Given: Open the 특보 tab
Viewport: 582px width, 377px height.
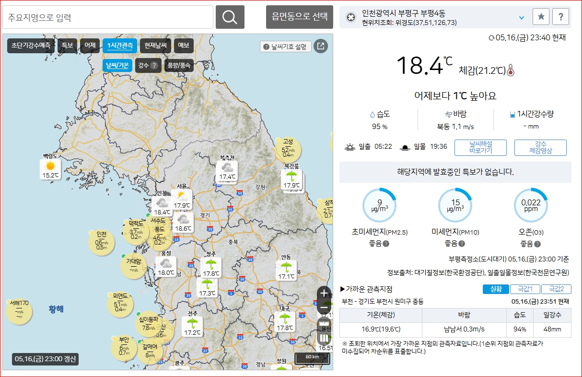Looking at the screenshot, I should coord(67,46).
